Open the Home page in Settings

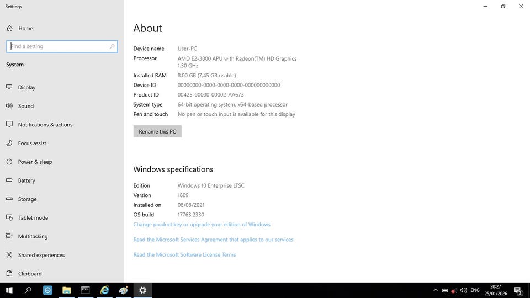(x=20, y=28)
